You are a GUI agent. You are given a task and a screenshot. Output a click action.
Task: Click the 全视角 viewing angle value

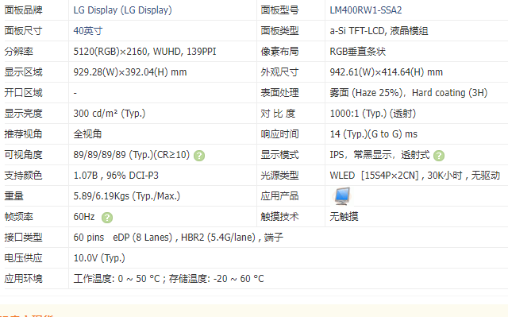(x=87, y=133)
